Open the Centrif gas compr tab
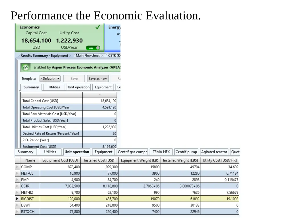Image resolution: width=291 pixels, height=218 pixels. (132, 152)
